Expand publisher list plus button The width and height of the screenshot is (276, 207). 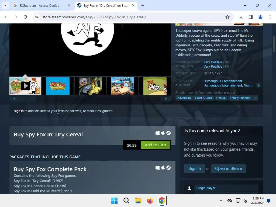point(258,85)
